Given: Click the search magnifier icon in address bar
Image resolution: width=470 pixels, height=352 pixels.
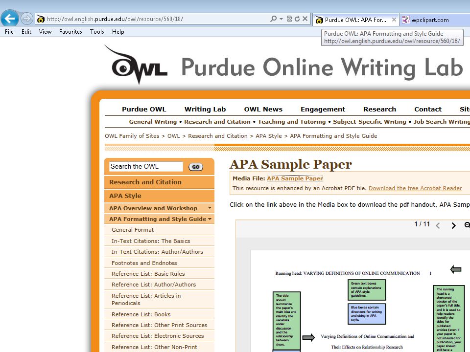Looking at the screenshot, I should coord(273,19).
